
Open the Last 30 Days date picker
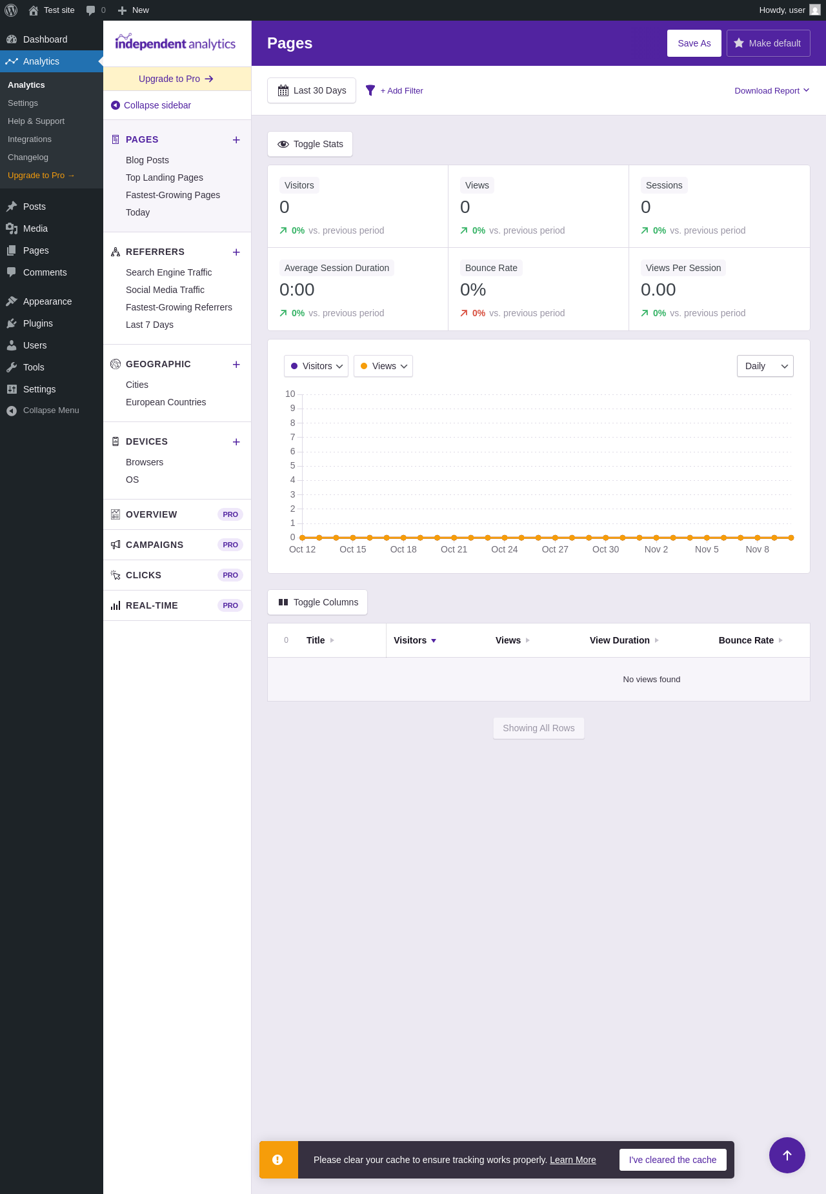click(312, 90)
